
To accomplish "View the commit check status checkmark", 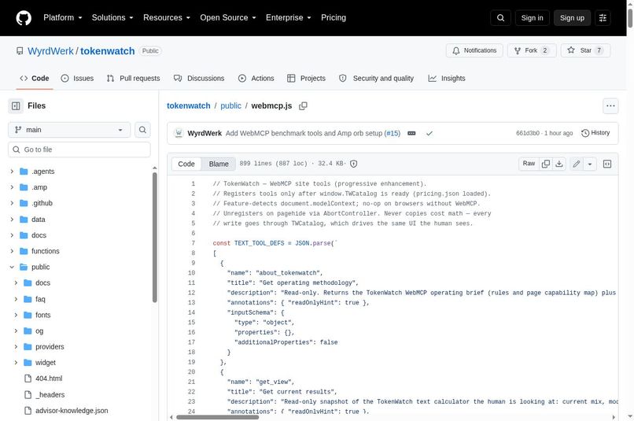I will tap(429, 134).
